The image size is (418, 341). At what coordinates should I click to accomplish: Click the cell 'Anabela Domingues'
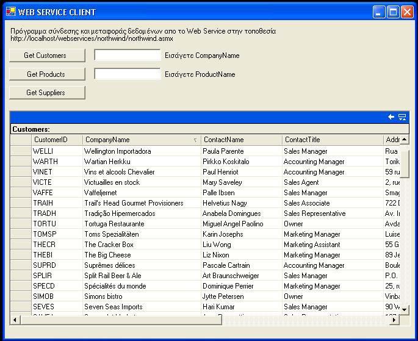coord(242,214)
